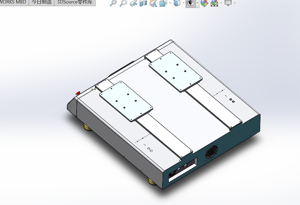This screenshot has width=300, height=205.
Task: Open the Display Style dropdown arrow
Action: (184, 3)
